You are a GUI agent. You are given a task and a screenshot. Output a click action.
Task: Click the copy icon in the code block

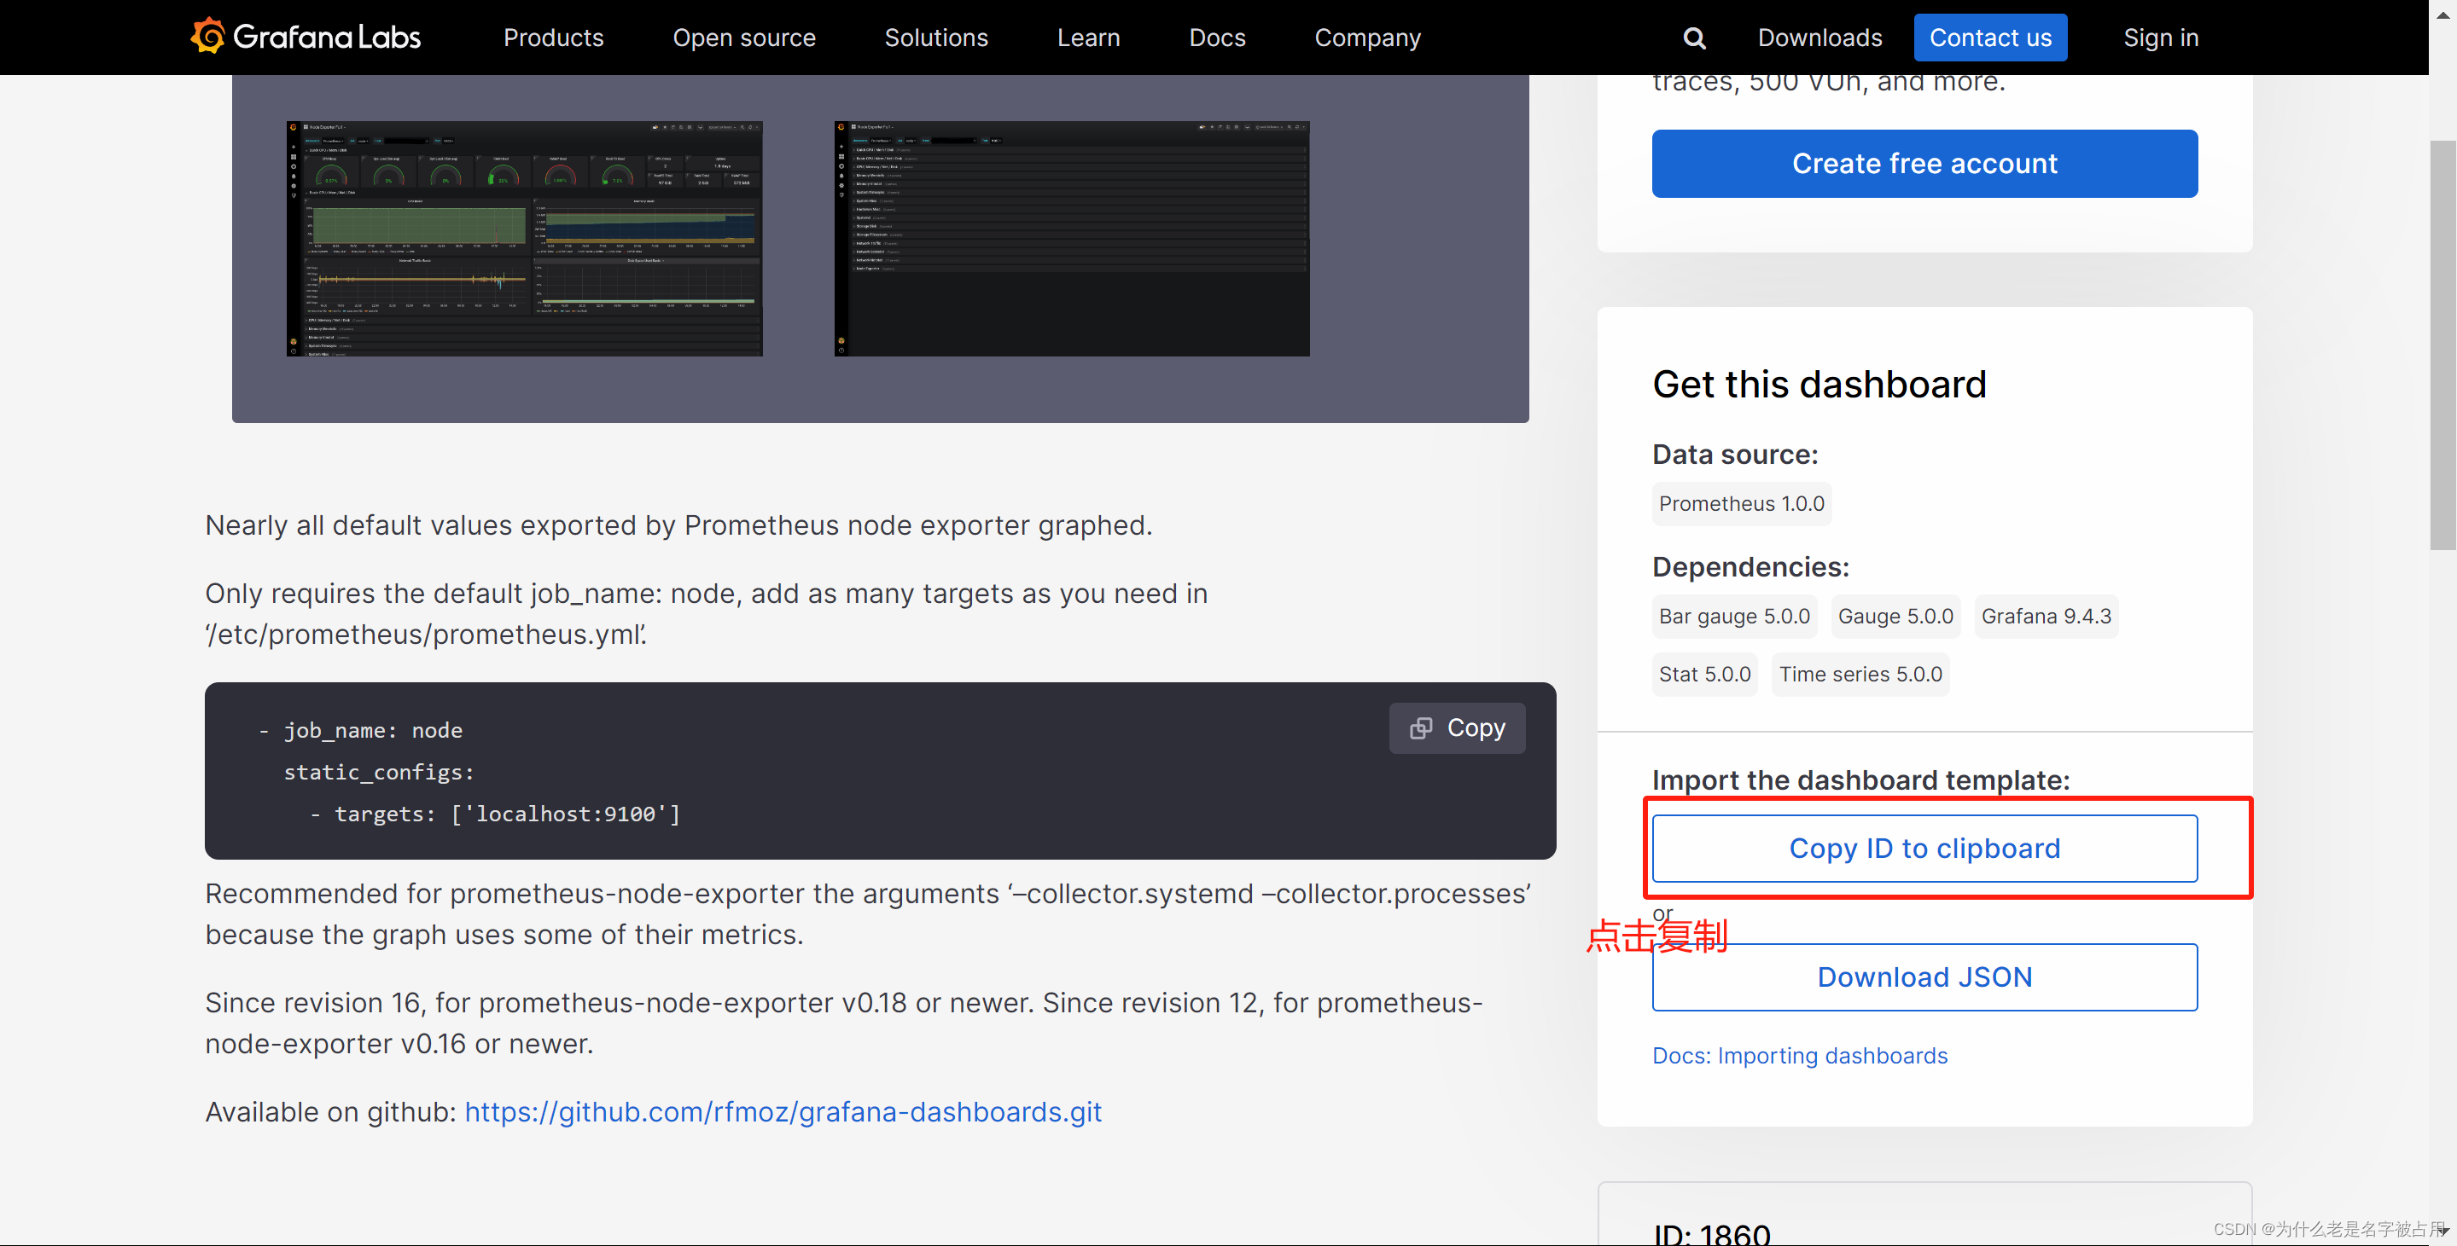[1420, 728]
